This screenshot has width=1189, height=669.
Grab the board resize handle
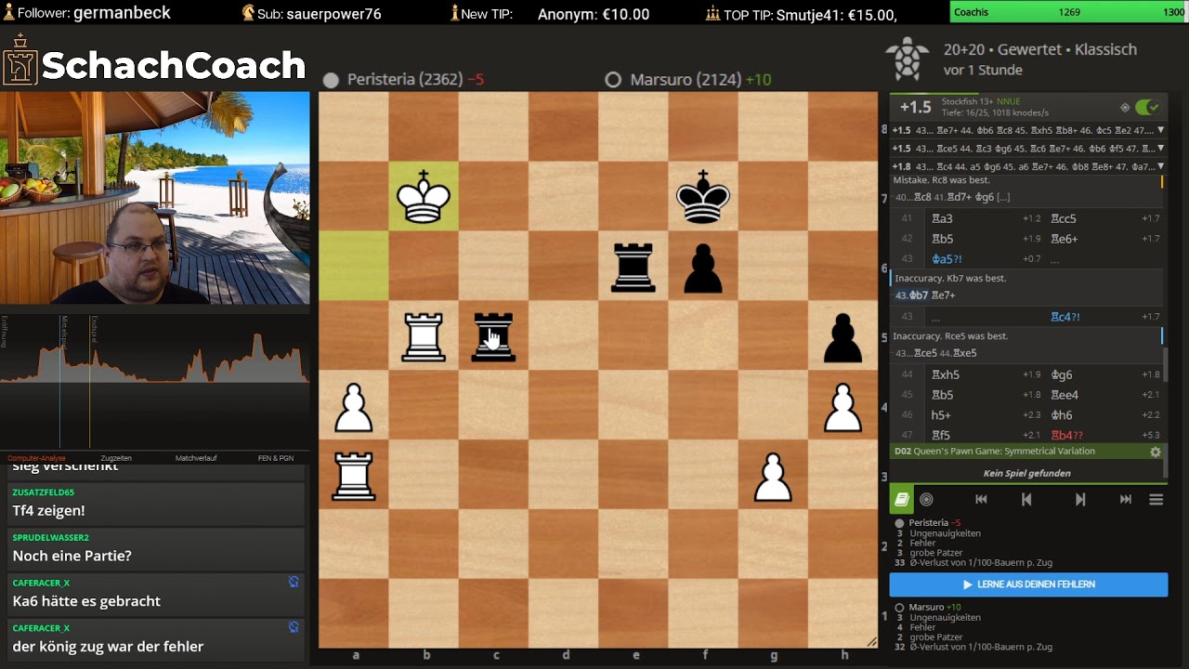pos(871,642)
